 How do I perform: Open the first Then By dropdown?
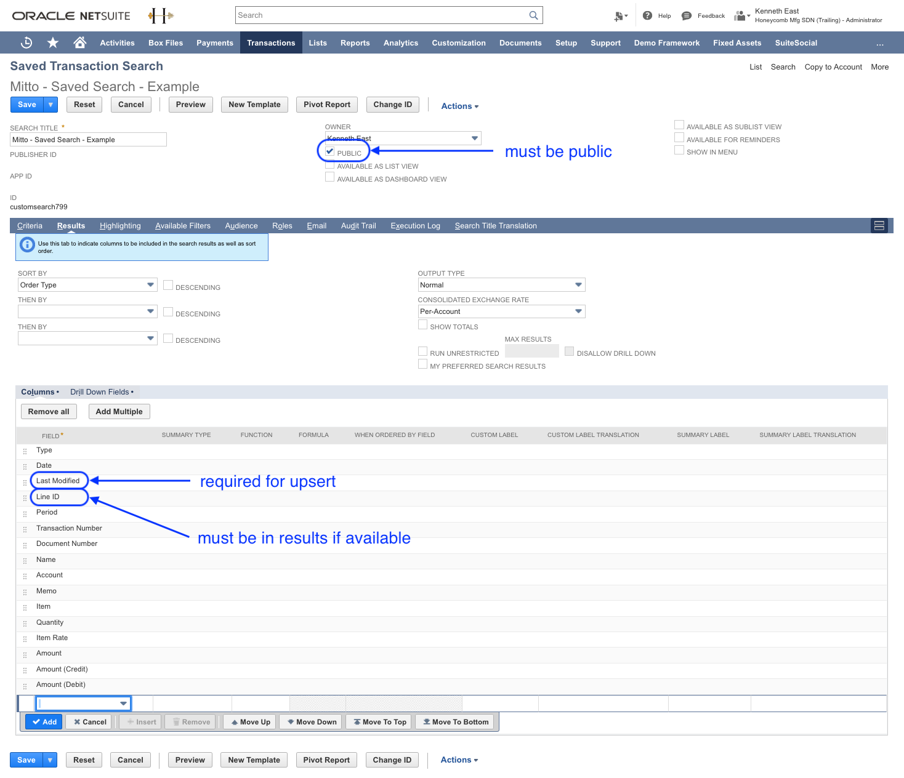151,311
